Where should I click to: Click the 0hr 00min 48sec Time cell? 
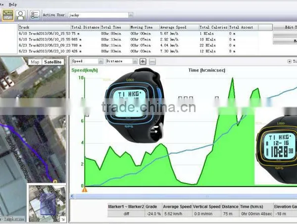pos(256,214)
